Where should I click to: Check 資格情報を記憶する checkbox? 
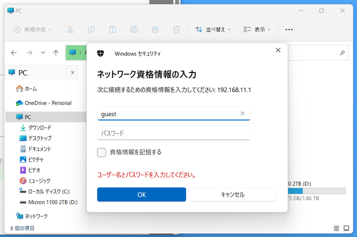(102, 152)
